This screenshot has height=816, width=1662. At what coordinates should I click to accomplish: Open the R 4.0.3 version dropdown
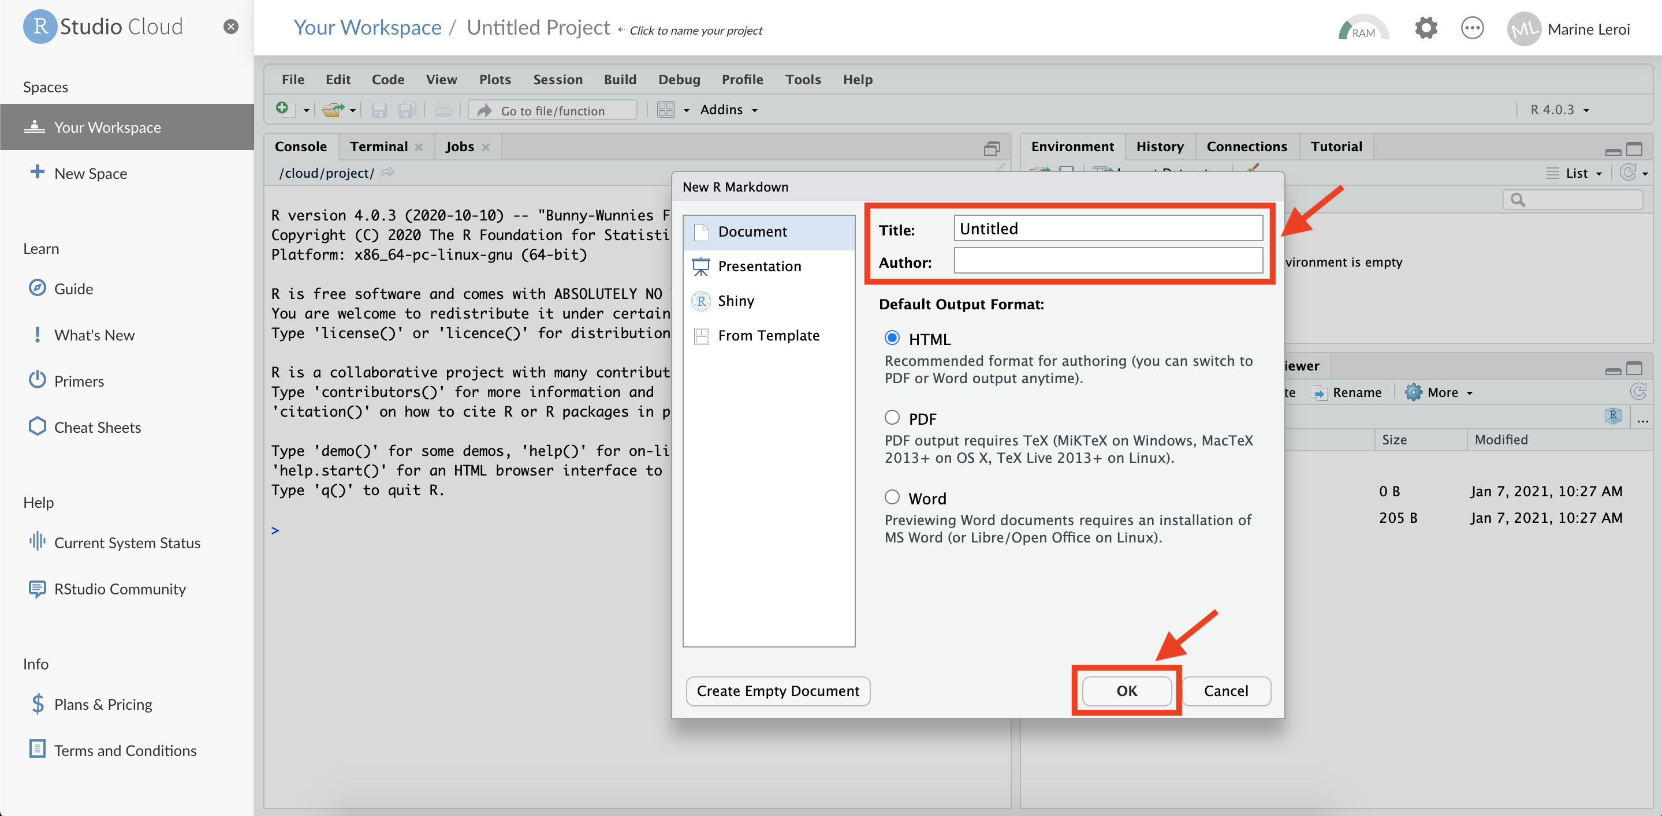[1559, 110]
